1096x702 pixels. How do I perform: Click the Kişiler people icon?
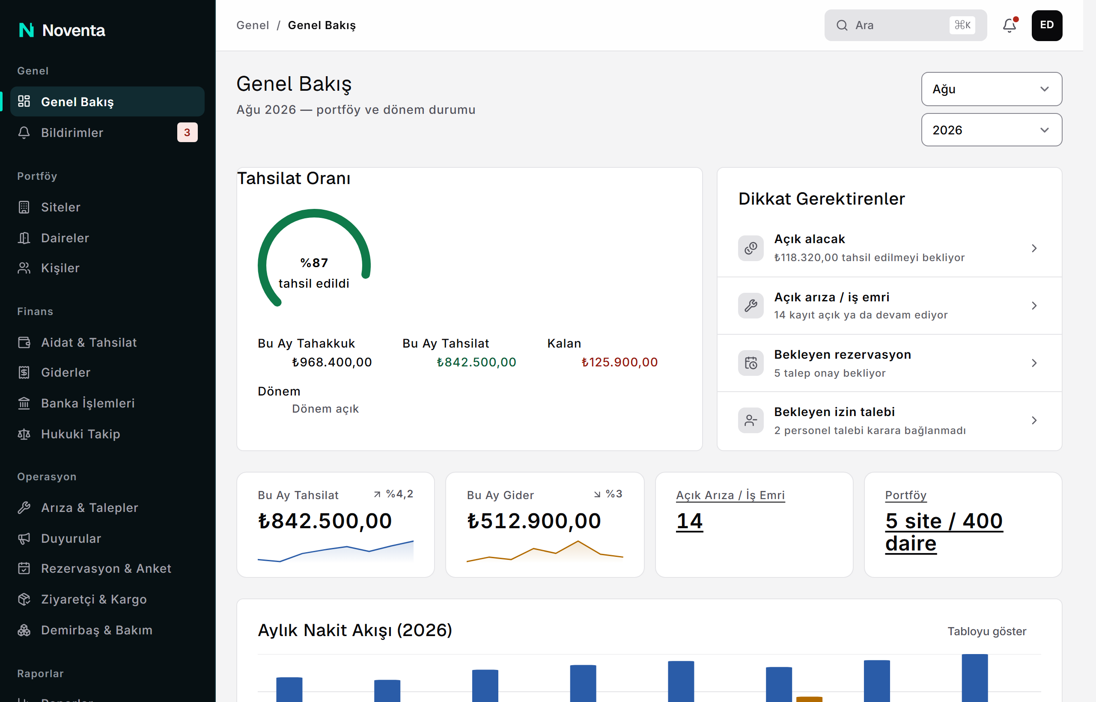(x=24, y=268)
